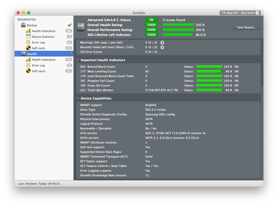Image resolution: width=278 pixels, height=206 pixels.
Task: Click the Overall Health Rating progress bar
Action: tap(178, 25)
